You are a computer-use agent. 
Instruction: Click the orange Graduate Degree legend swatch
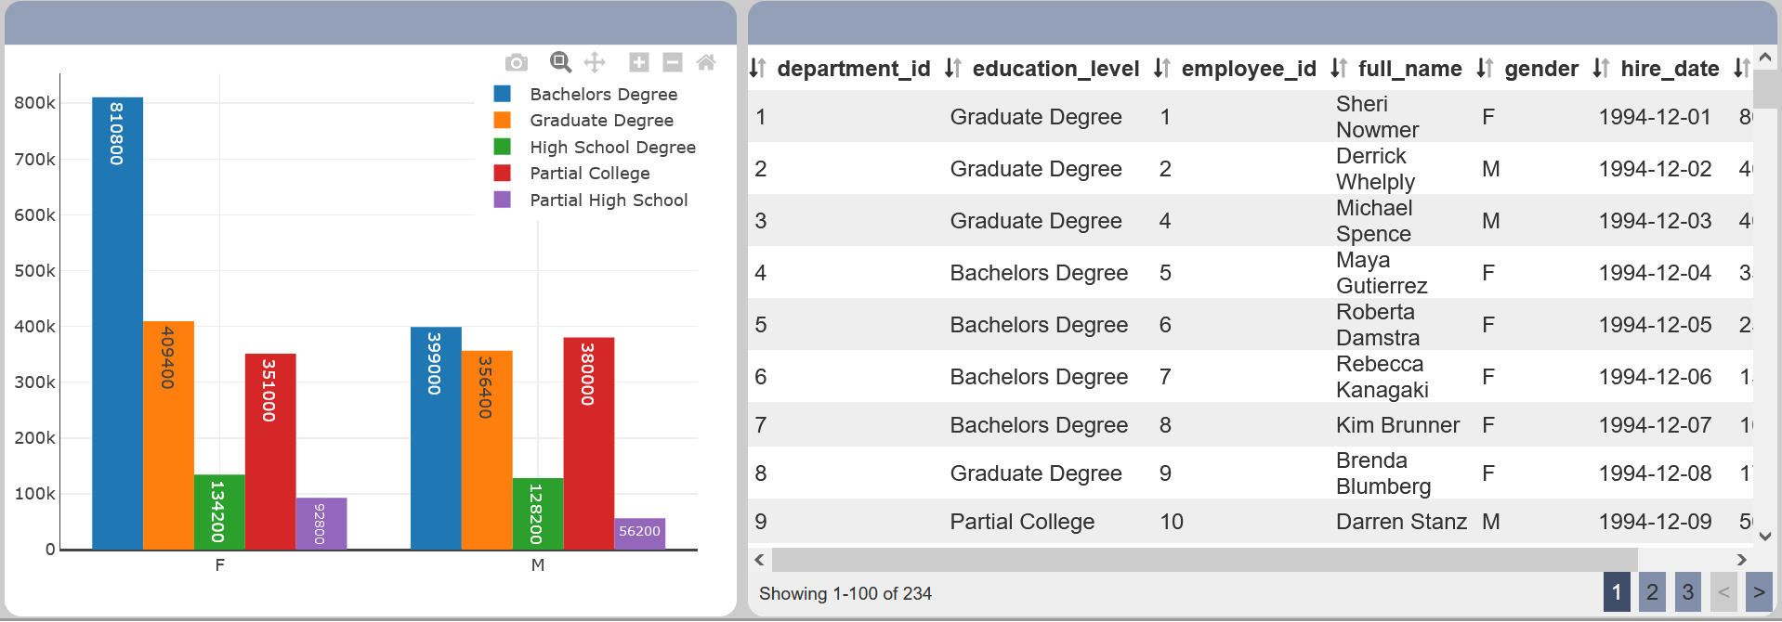coord(503,120)
